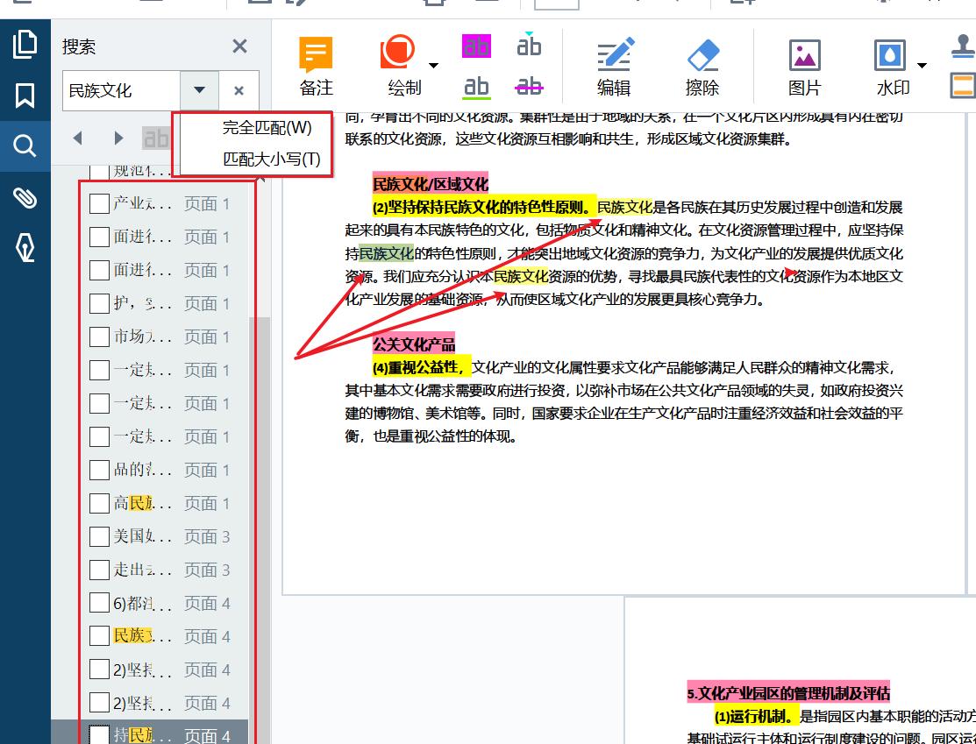The height and width of the screenshot is (744, 976).
Task: Open the attachments paperclip panel
Action: point(25,197)
